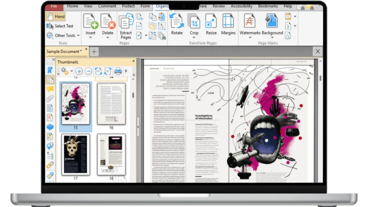Image resolution: width=368 pixels, height=207 pixels.
Task: Select the Hand tool
Action: coord(55,17)
